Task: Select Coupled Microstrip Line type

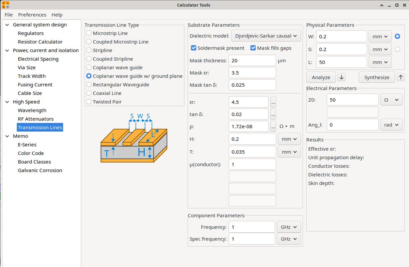Action: [x=118, y=42]
